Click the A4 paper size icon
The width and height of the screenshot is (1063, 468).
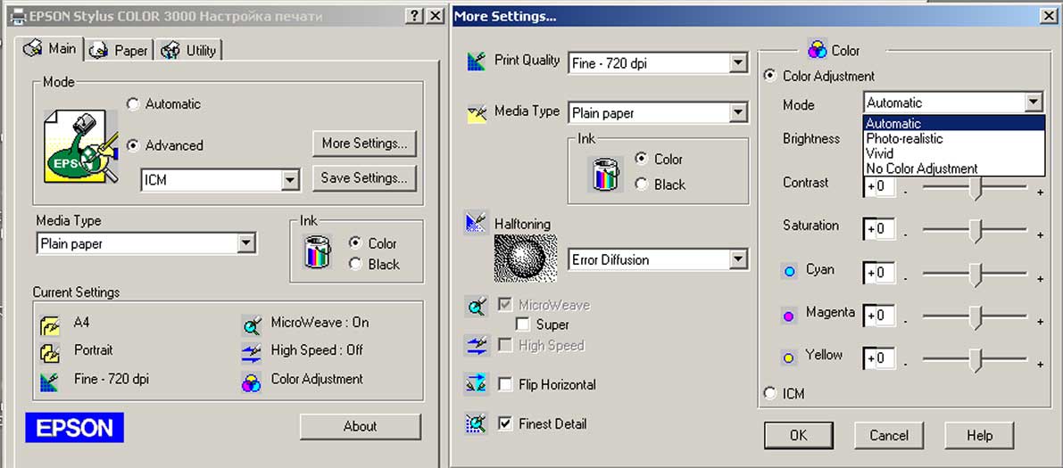[50, 325]
